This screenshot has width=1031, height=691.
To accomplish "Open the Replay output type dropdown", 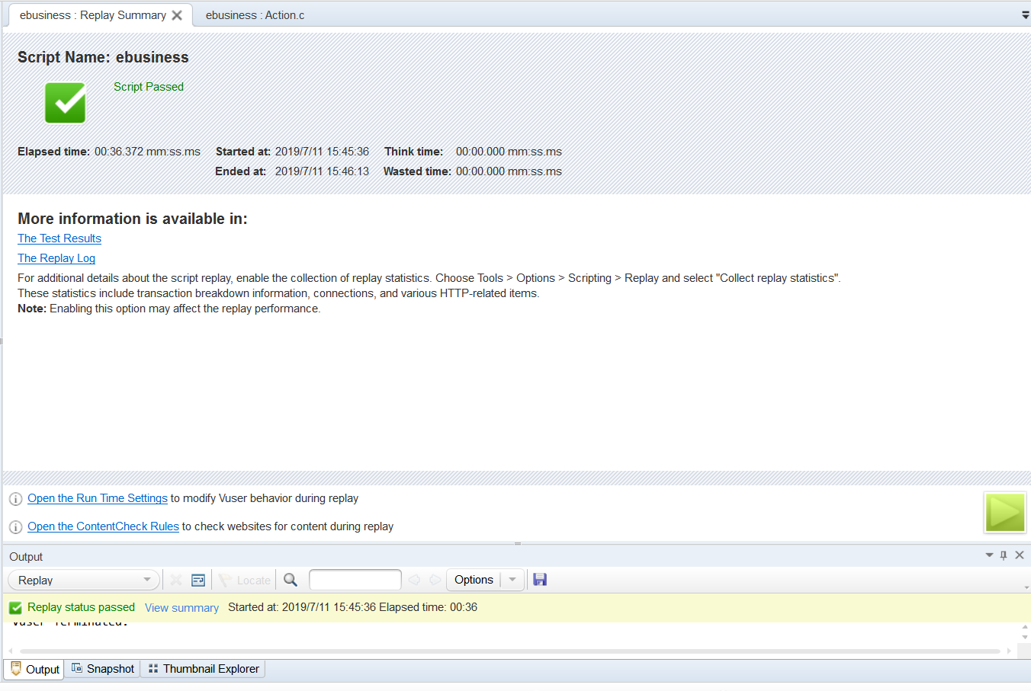I will tap(84, 580).
